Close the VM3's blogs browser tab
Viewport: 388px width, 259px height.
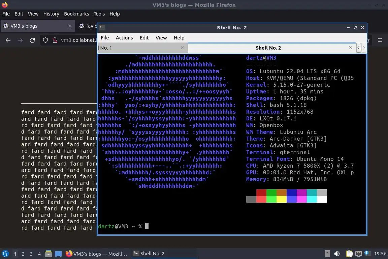click(69, 26)
